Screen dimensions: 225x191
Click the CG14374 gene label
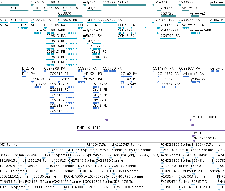coord(160,2)
